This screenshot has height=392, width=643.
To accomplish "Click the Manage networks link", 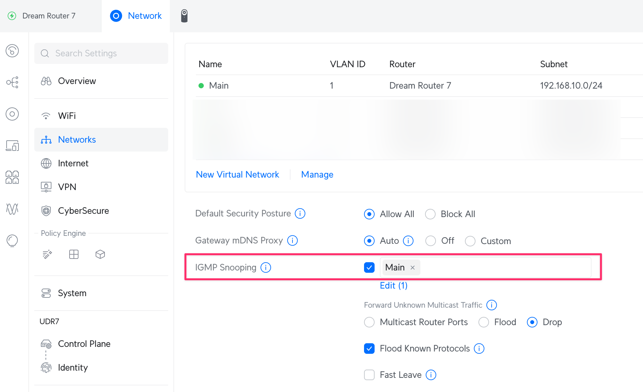I will (x=317, y=175).
